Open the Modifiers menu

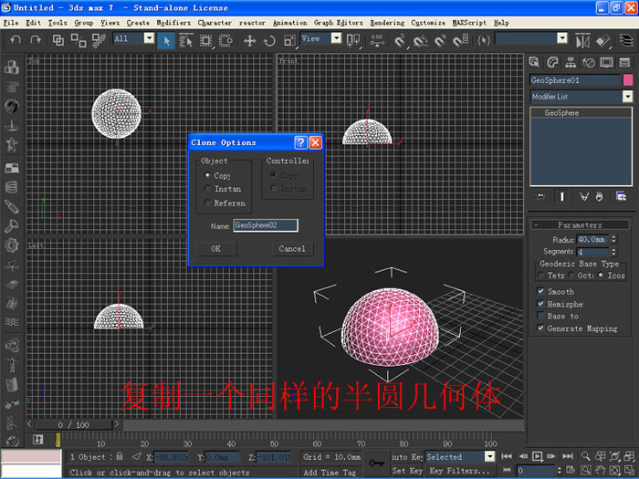coord(173,23)
